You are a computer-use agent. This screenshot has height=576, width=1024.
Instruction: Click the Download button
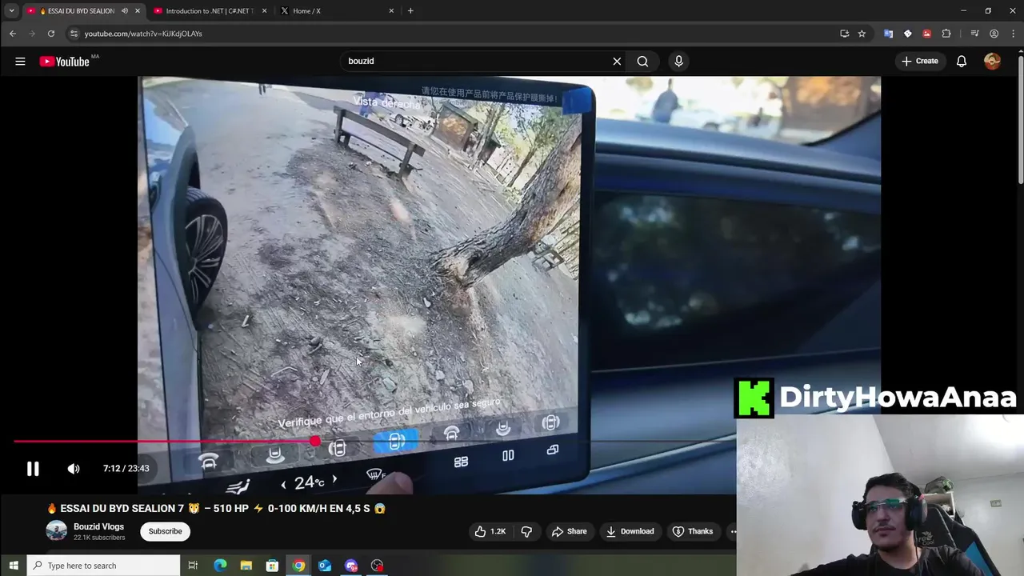(x=630, y=531)
